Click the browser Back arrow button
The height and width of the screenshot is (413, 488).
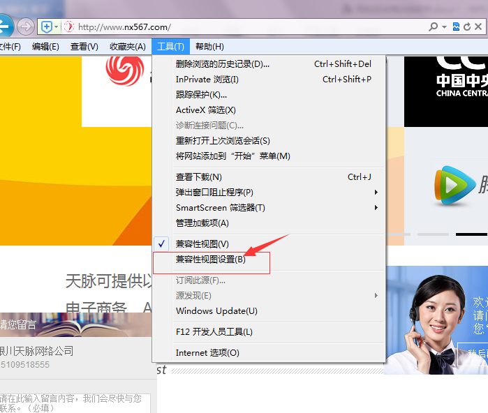[x=5, y=27]
